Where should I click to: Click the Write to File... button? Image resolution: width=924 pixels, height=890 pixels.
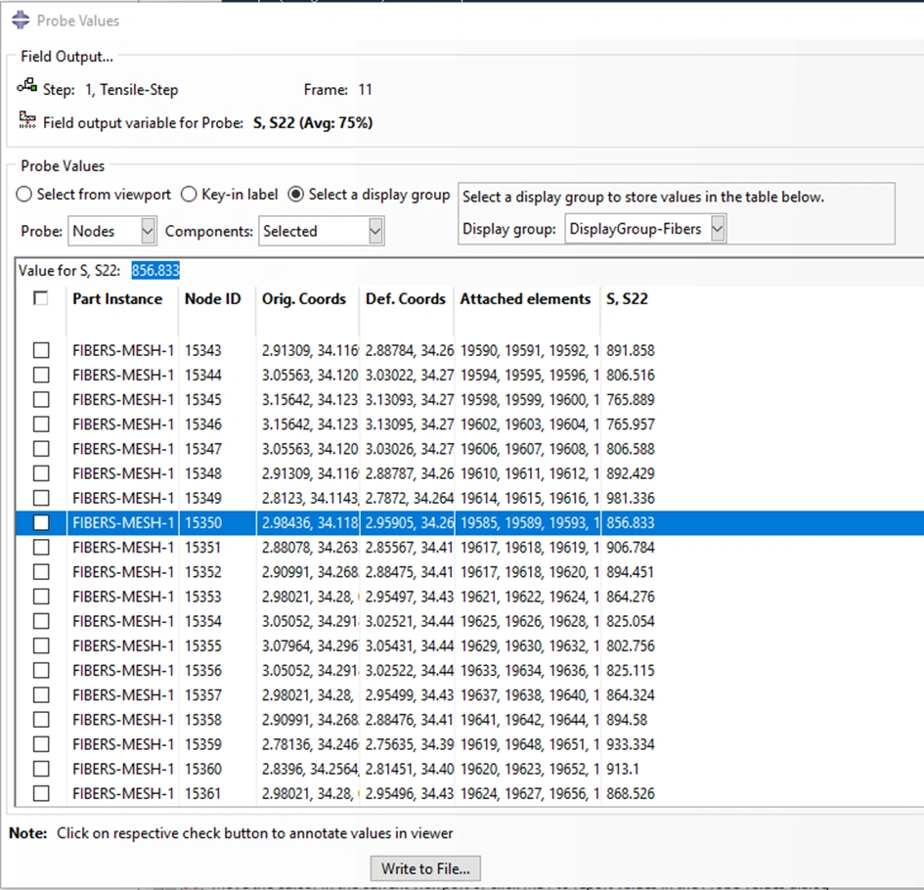(425, 868)
